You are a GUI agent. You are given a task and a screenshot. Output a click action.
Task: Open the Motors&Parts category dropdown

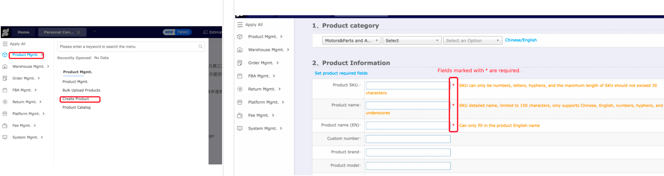click(352, 40)
